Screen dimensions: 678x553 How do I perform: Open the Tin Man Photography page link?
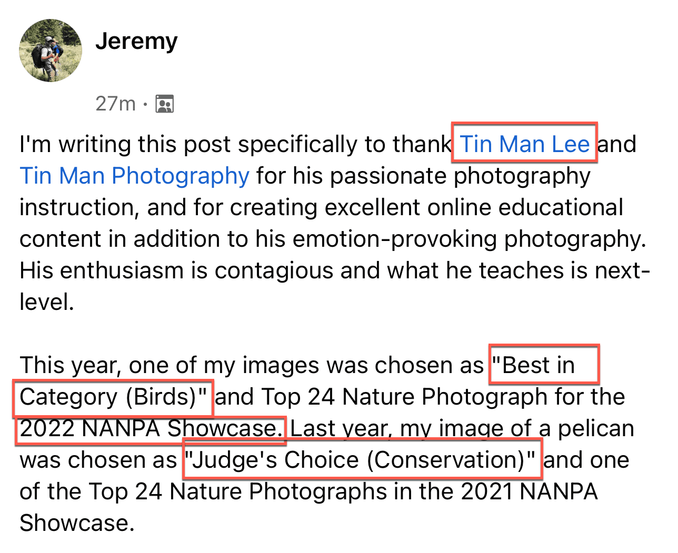(x=134, y=176)
